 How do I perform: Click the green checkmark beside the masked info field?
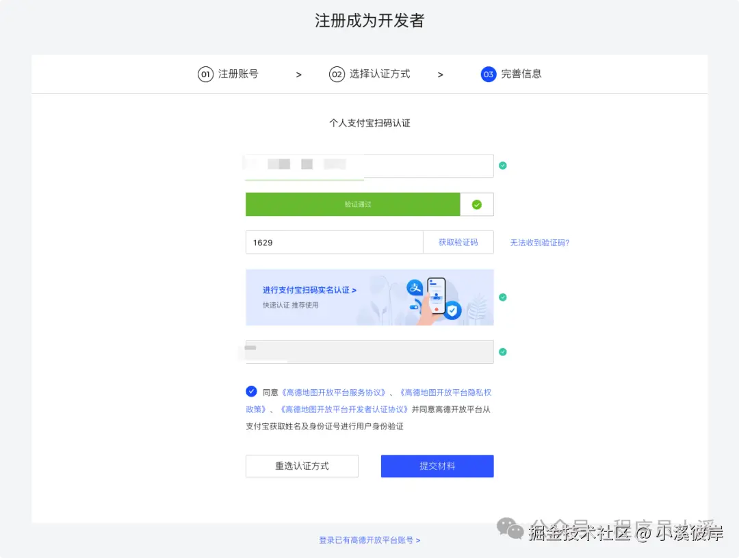[x=503, y=351]
